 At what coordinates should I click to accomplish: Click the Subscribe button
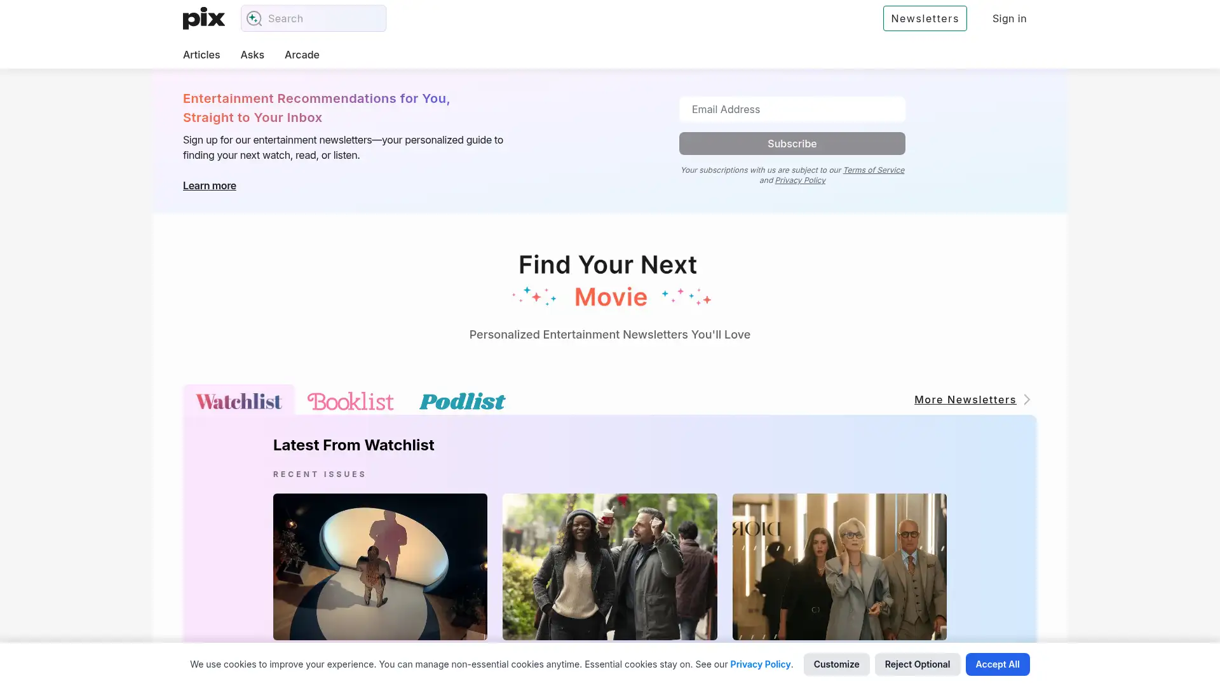[792, 144]
